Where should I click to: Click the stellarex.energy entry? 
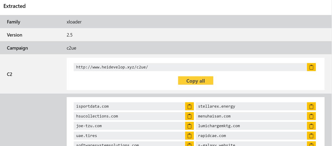(x=251, y=106)
